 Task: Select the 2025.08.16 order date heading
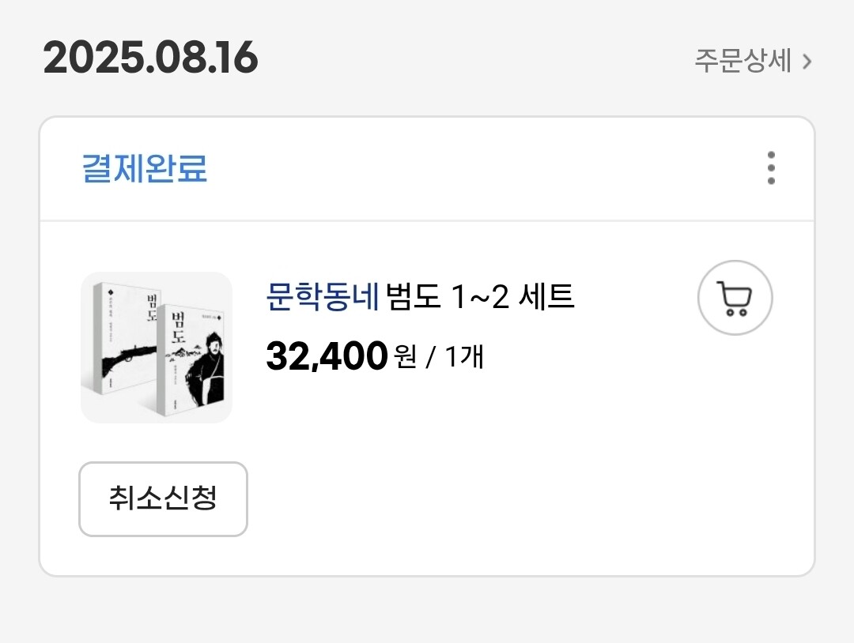point(150,57)
